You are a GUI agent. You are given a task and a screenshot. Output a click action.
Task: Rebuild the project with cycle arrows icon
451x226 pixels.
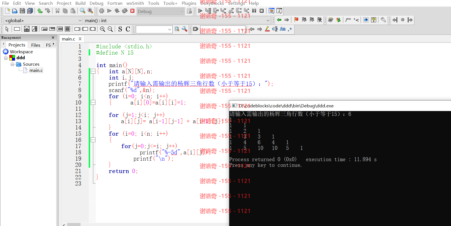(125, 11)
